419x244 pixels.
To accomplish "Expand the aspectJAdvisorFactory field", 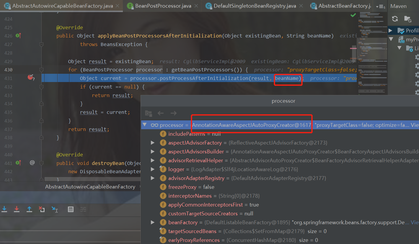I will 153,143.
